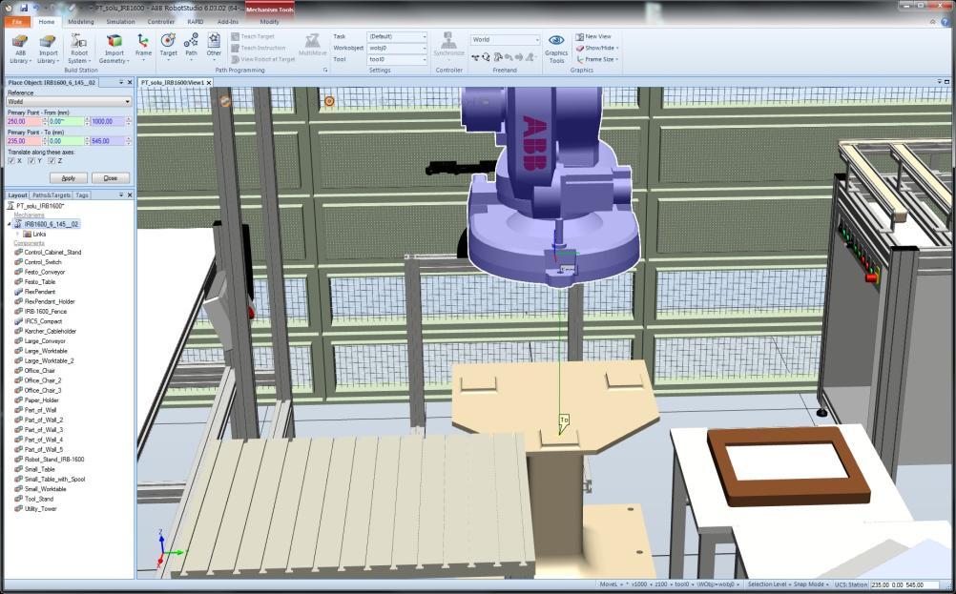Select Control_Cabinet_Stand in the layout tree
The image size is (956, 594).
52,253
